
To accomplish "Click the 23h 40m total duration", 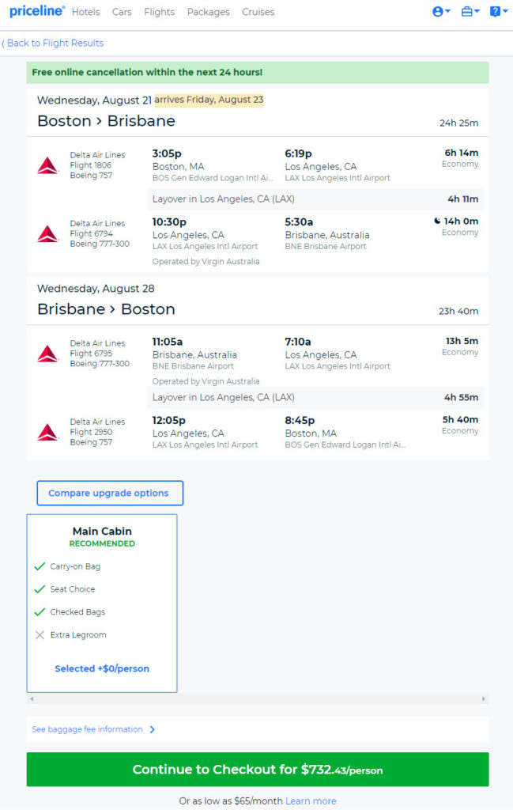I will (x=458, y=311).
